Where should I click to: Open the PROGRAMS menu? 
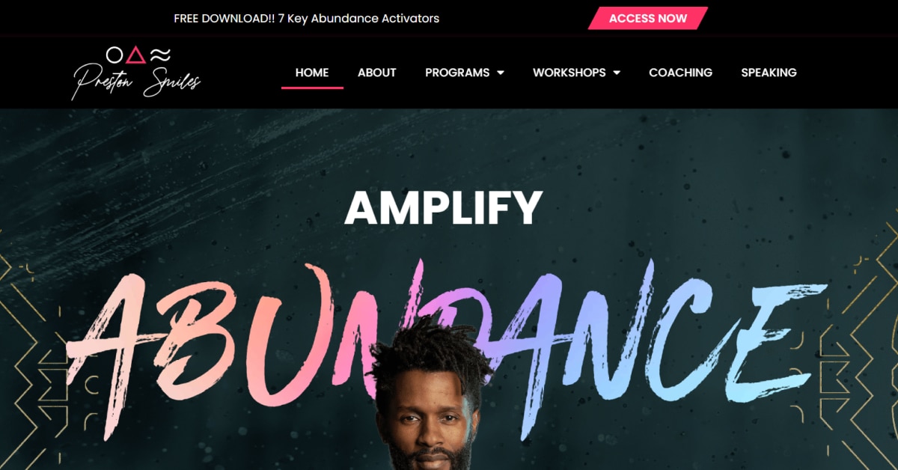coord(464,73)
